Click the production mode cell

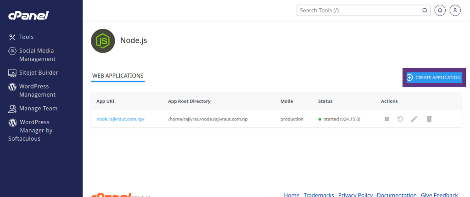[x=292, y=119]
